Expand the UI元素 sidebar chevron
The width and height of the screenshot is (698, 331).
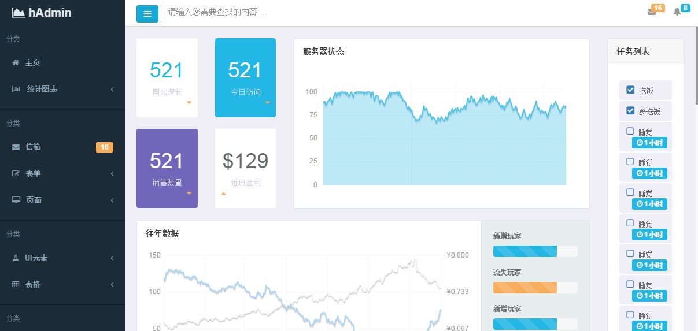pyautogui.click(x=112, y=258)
